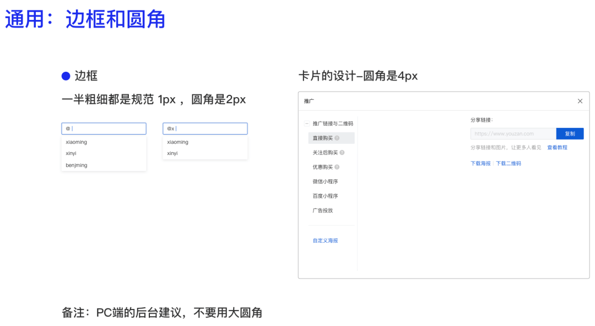
Task: Select 微信小程序 in the side menu
Action: [325, 181]
